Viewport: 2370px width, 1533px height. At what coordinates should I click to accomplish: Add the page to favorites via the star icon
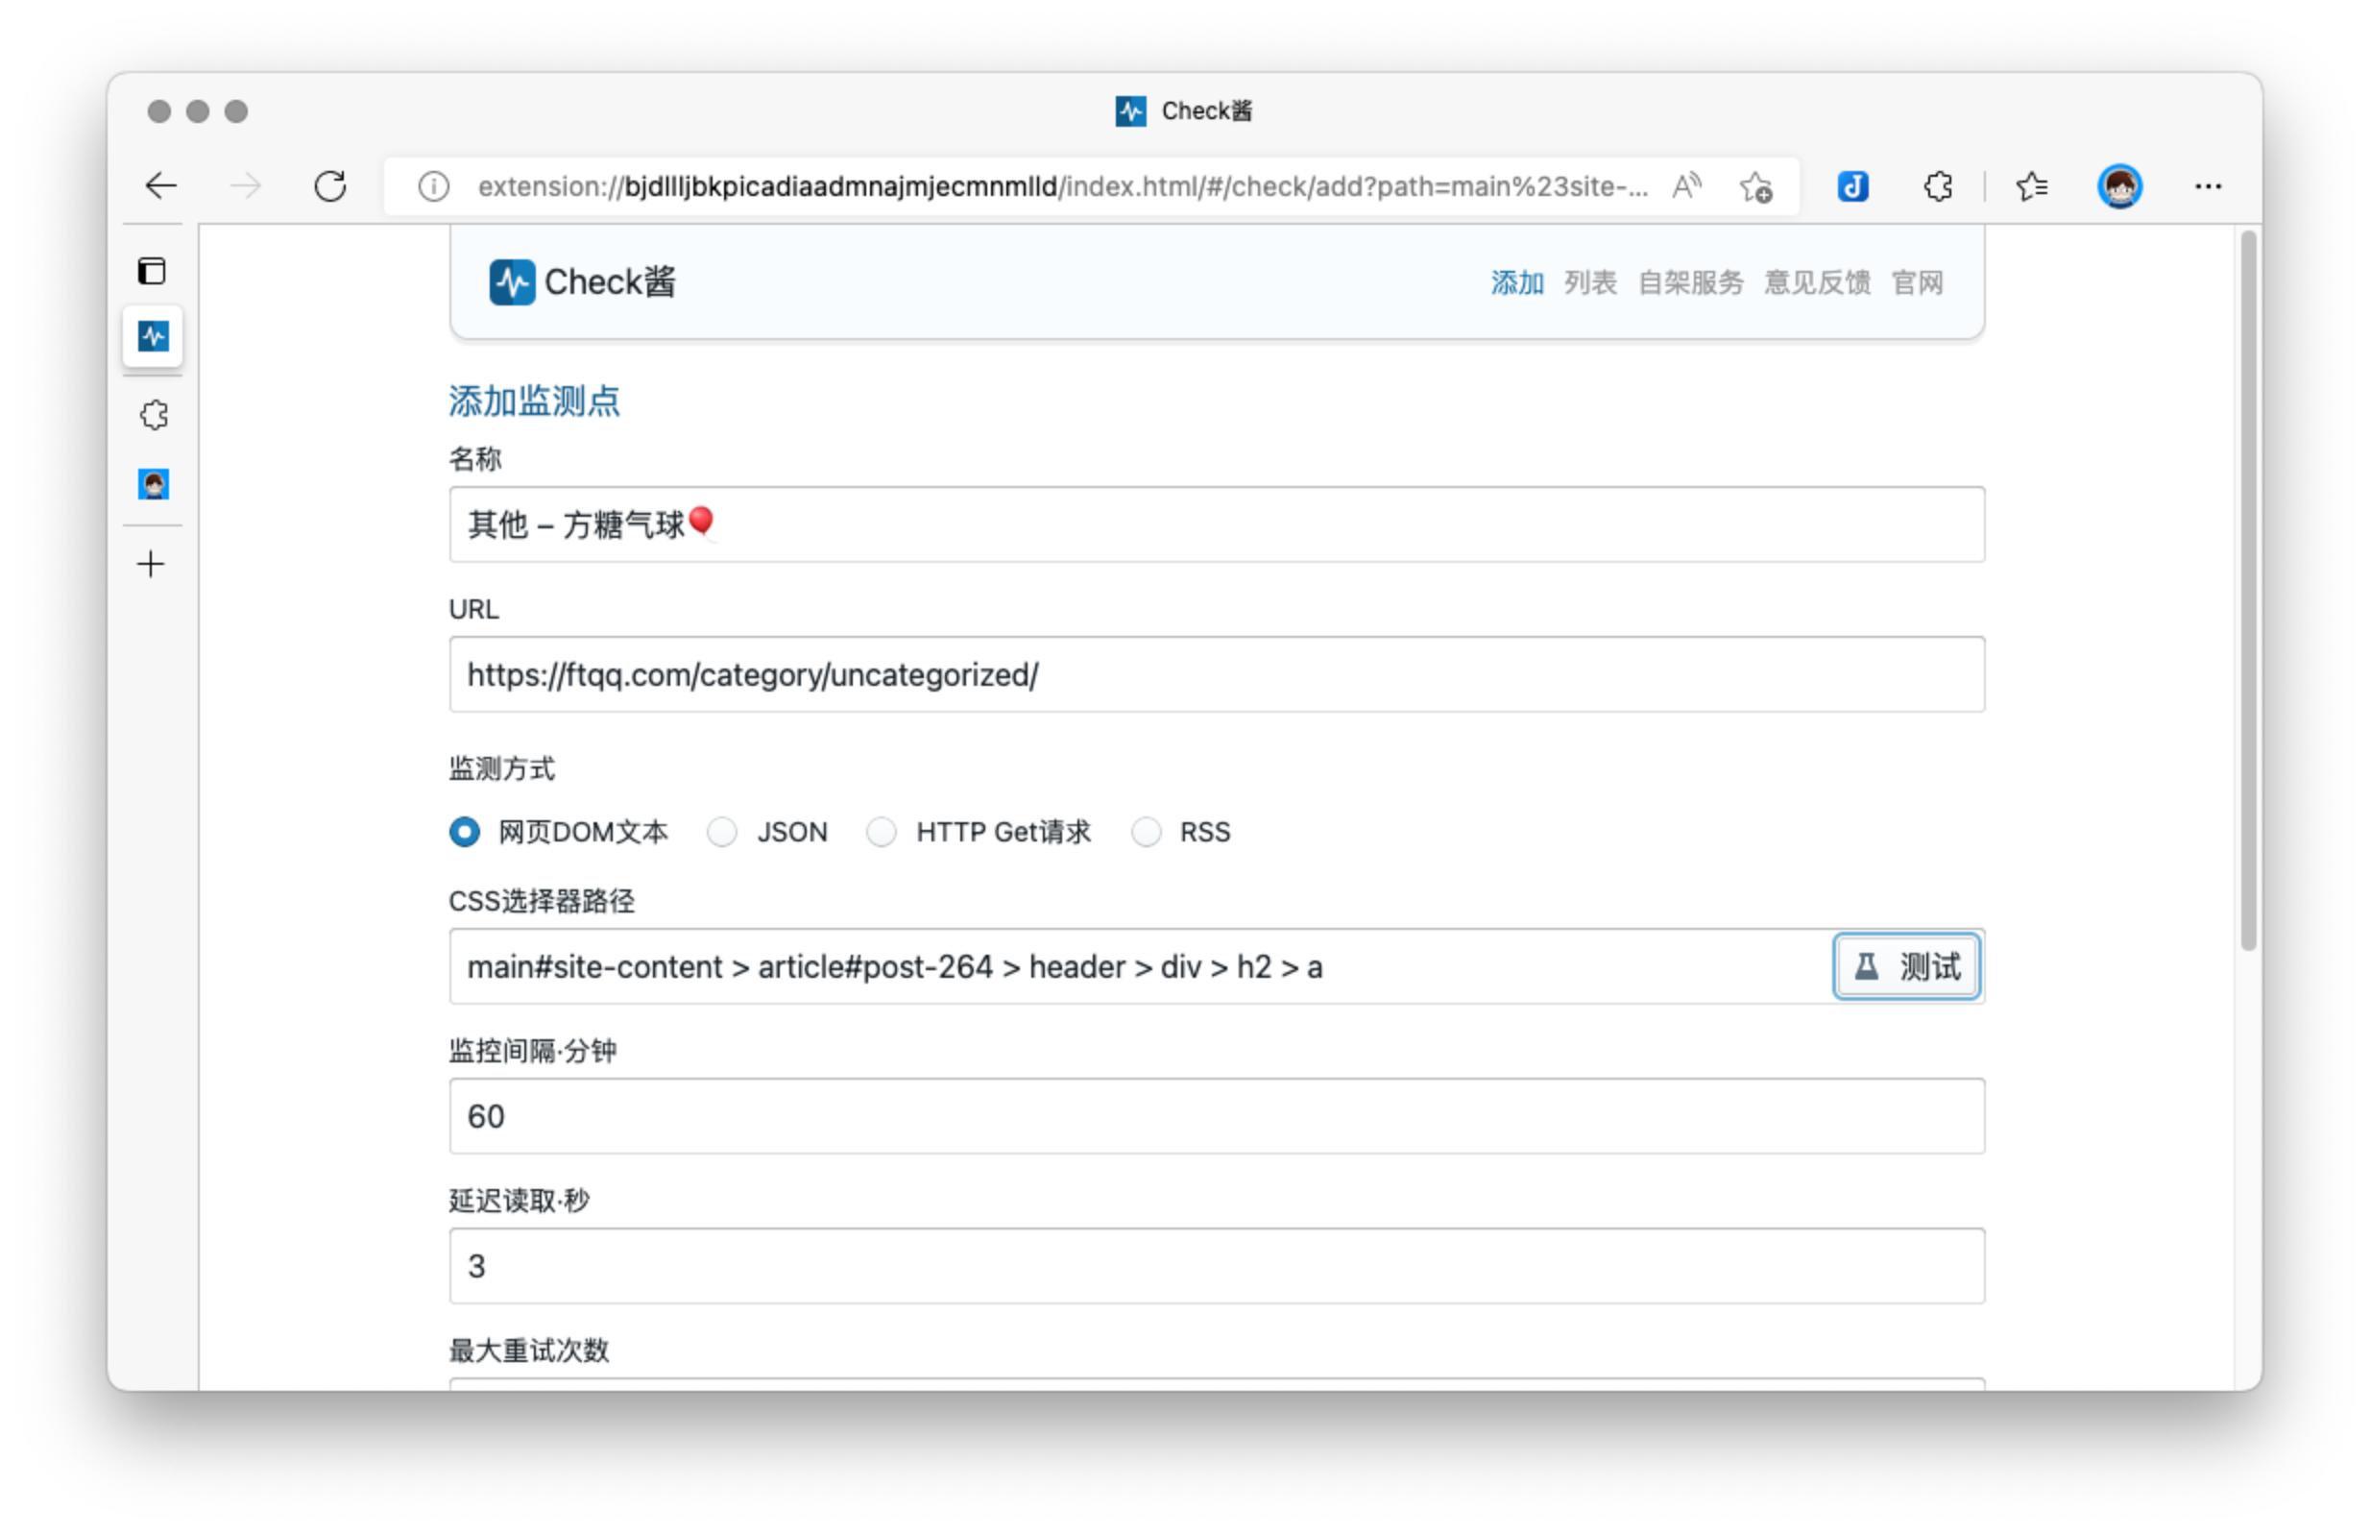click(1756, 187)
